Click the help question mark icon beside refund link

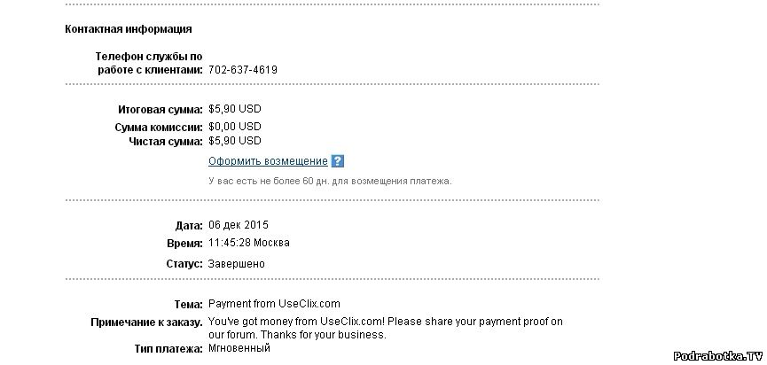(x=337, y=161)
